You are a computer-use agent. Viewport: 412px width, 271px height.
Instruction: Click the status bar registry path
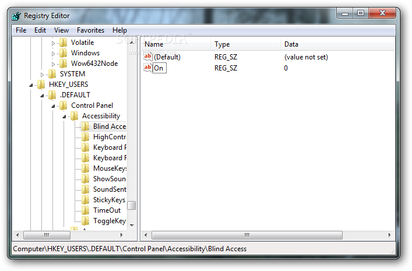coord(130,249)
